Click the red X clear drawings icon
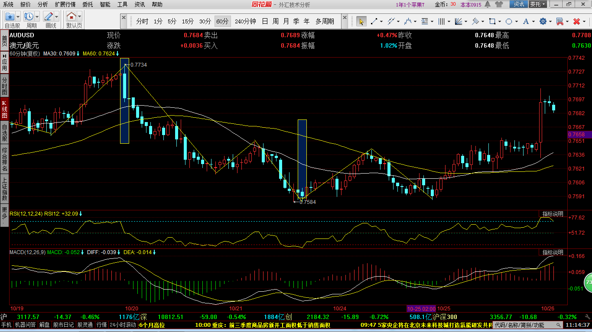 [576, 21]
